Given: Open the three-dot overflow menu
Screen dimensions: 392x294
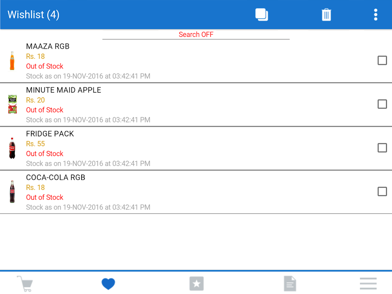Looking at the screenshot, I should (375, 14).
